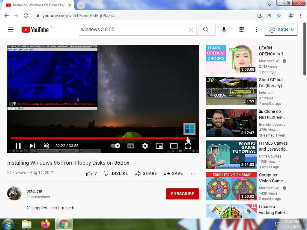Open the YouTube hamburger guide menu
The height and width of the screenshot is (230, 307).
coord(11,30)
